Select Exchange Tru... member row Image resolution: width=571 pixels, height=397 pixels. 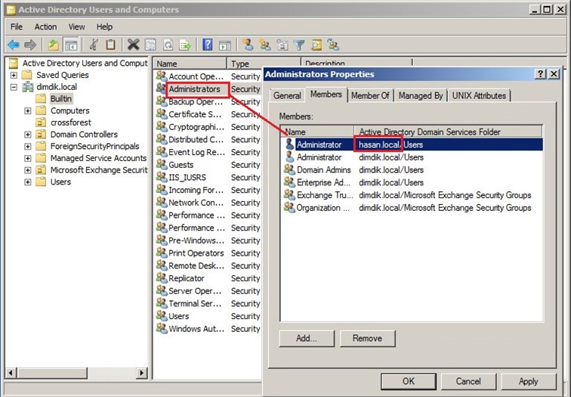point(411,195)
